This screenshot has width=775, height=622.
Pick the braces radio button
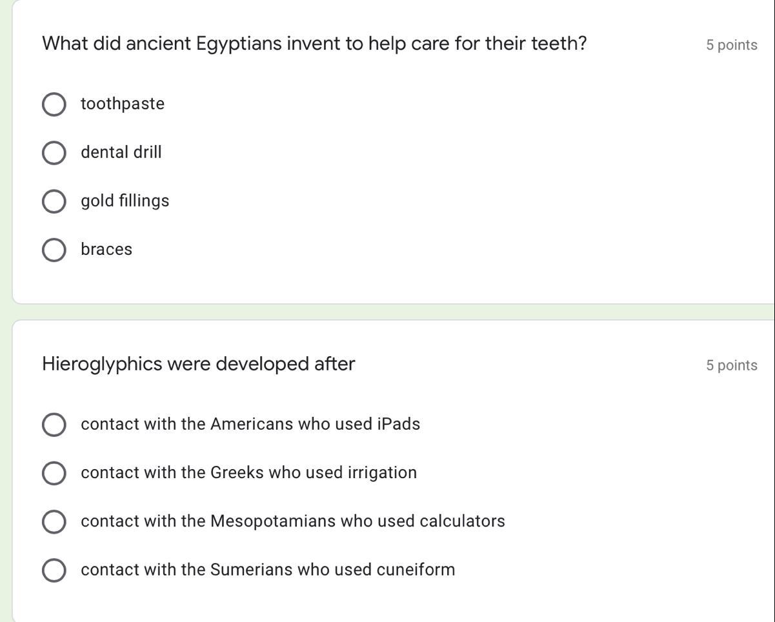click(54, 250)
